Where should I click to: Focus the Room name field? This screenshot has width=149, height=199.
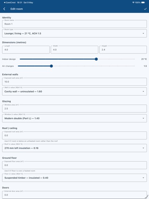(74, 24)
